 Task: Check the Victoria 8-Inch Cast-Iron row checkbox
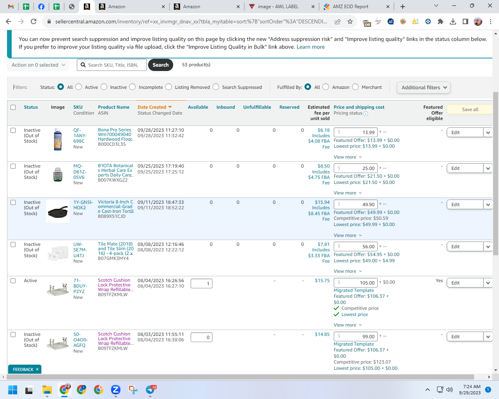pos(13,202)
